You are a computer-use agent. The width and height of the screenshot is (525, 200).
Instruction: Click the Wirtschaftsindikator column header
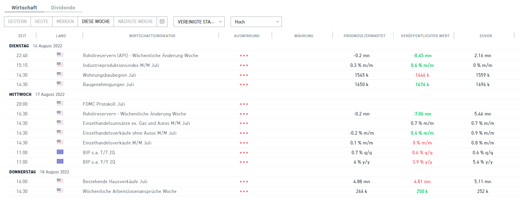152,36
